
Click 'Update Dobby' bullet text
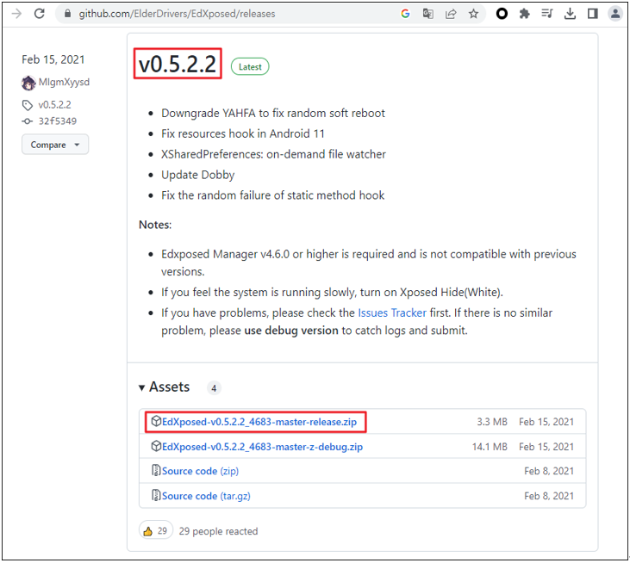[x=197, y=175]
